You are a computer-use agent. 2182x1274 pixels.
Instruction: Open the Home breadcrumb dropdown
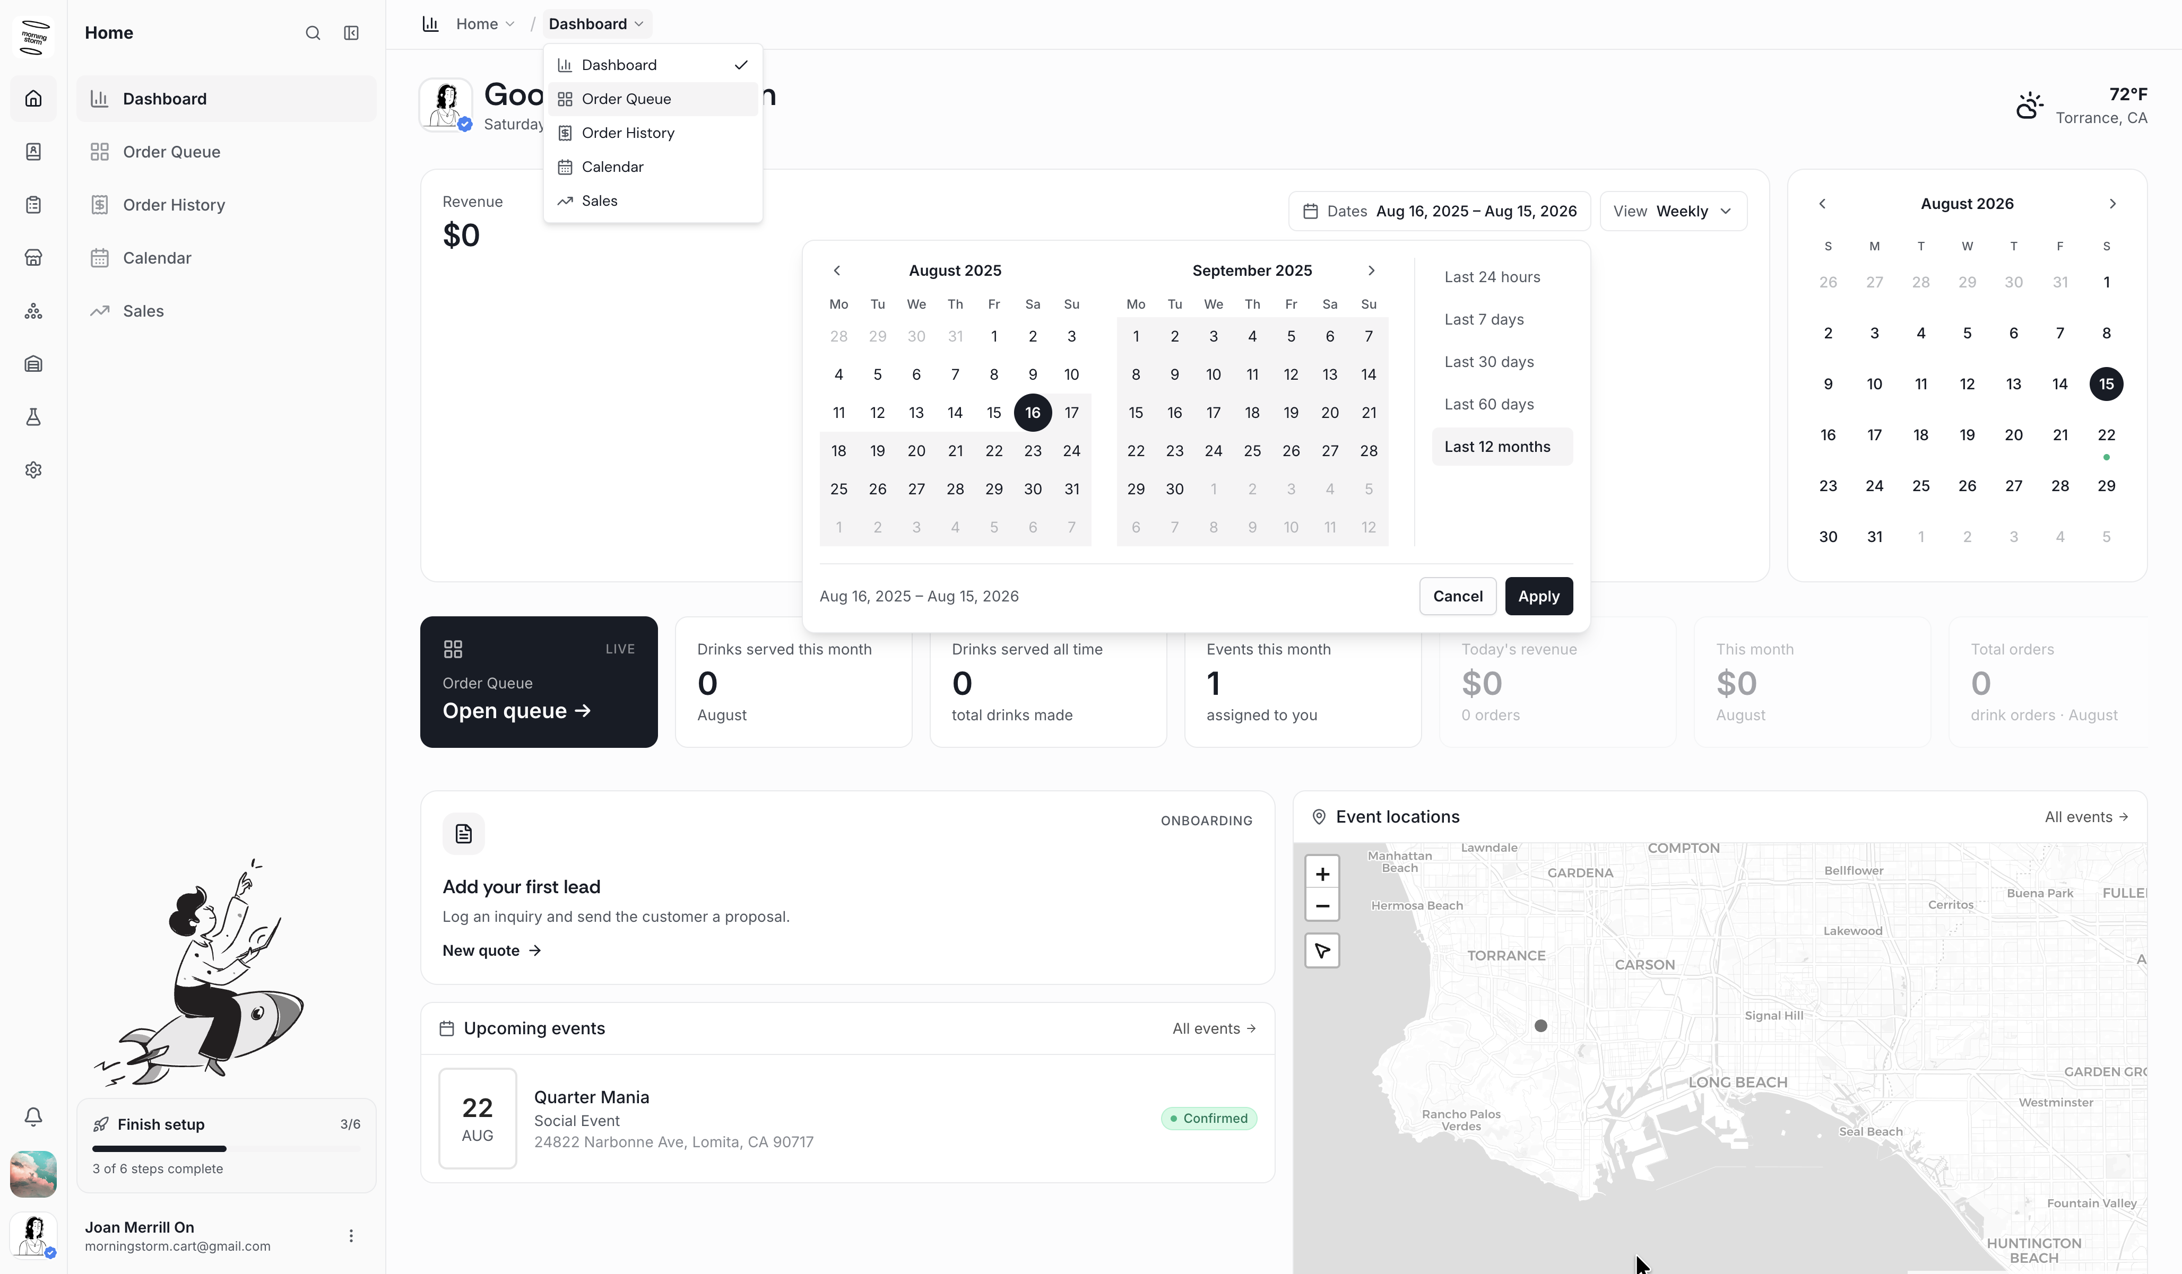click(485, 24)
